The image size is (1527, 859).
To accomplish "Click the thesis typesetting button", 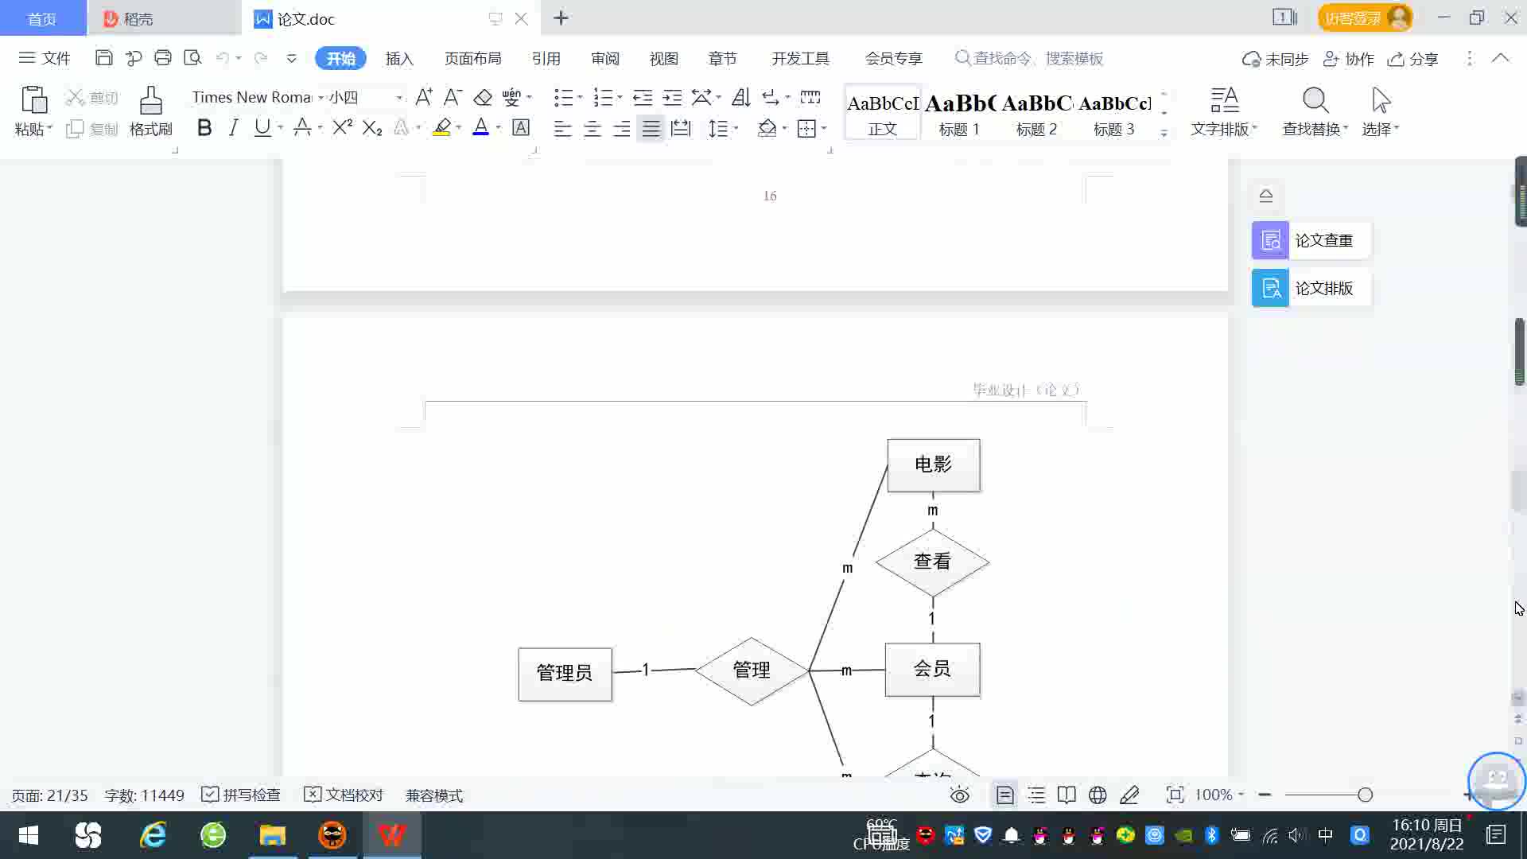I will 1311,289.
